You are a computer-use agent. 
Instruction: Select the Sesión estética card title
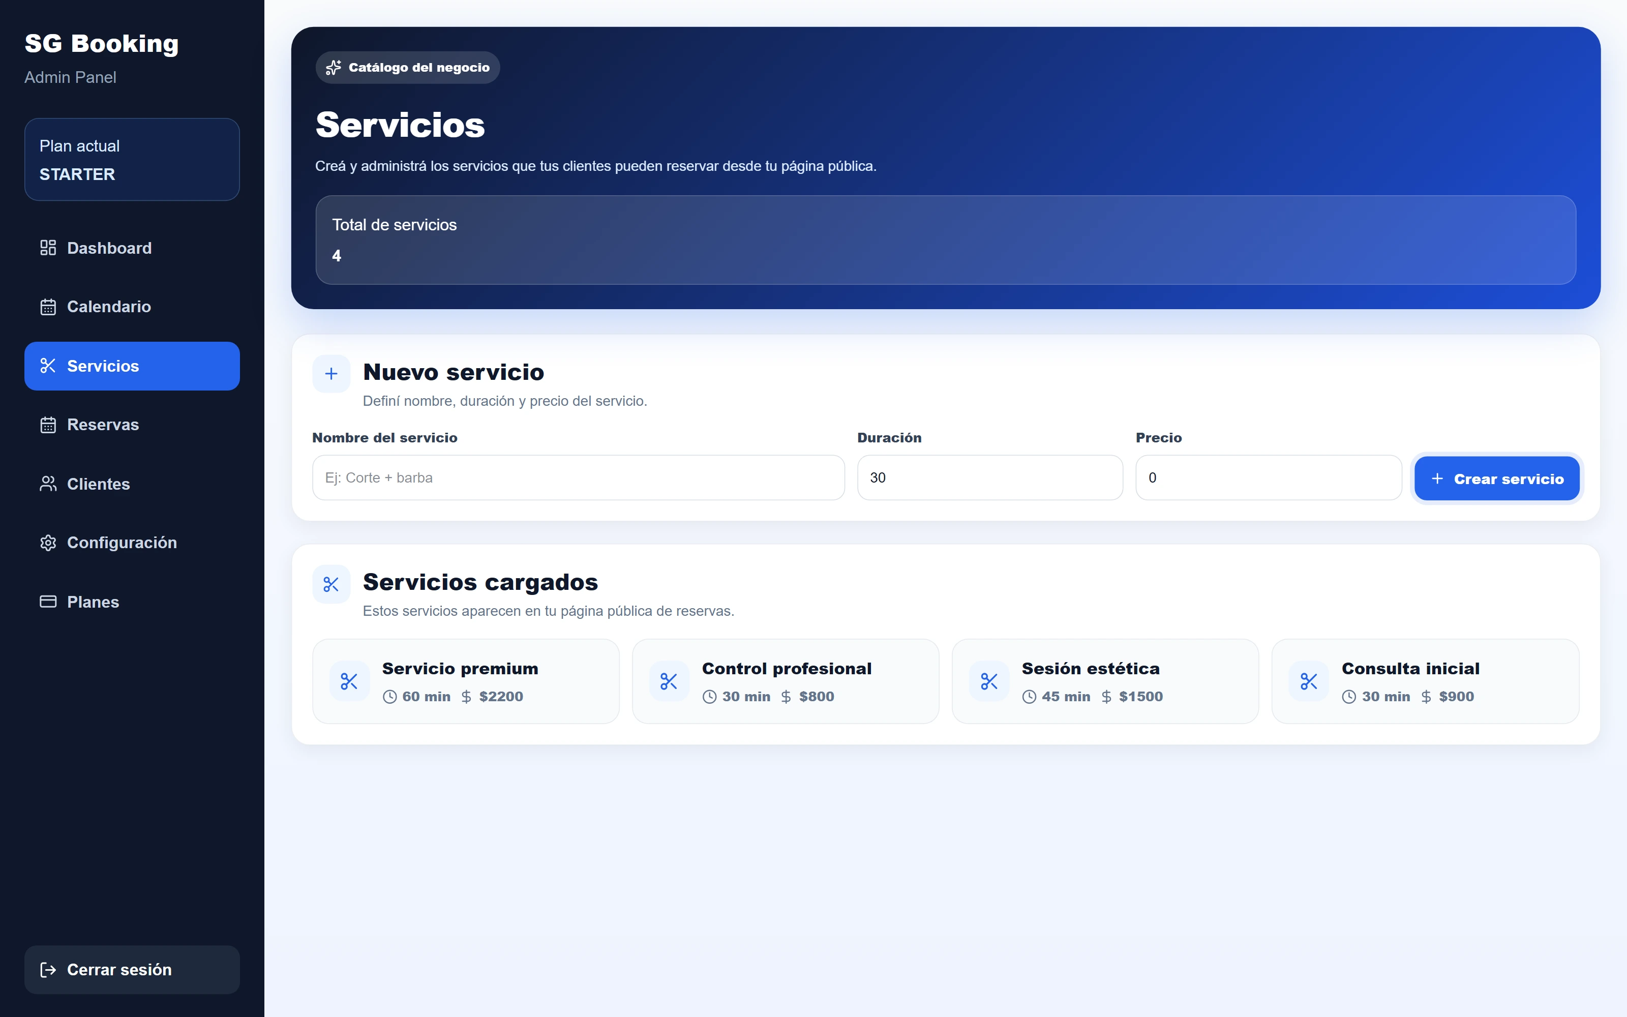[x=1091, y=669]
